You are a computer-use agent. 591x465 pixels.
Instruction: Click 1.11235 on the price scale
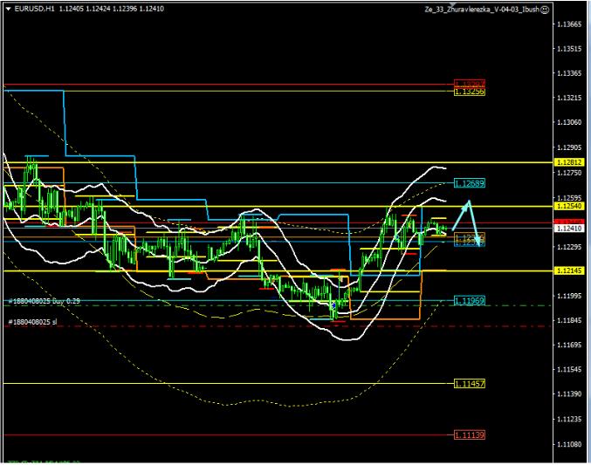pos(569,420)
